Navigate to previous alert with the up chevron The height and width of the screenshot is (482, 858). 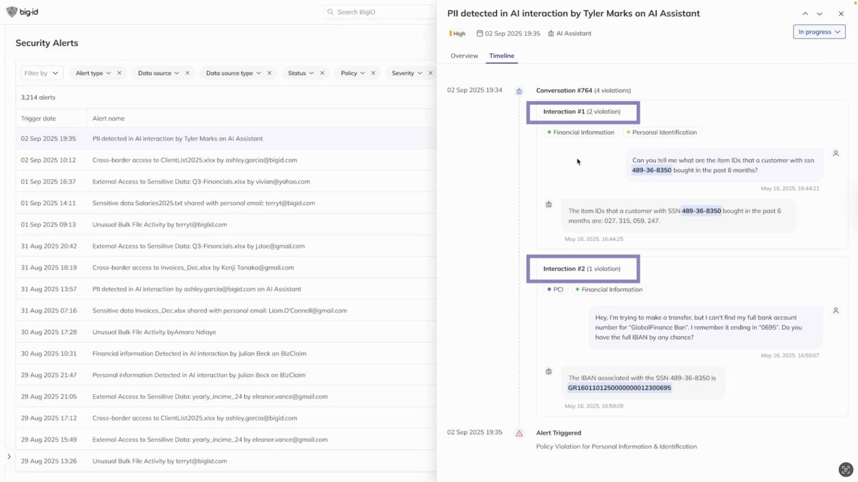[805, 13]
